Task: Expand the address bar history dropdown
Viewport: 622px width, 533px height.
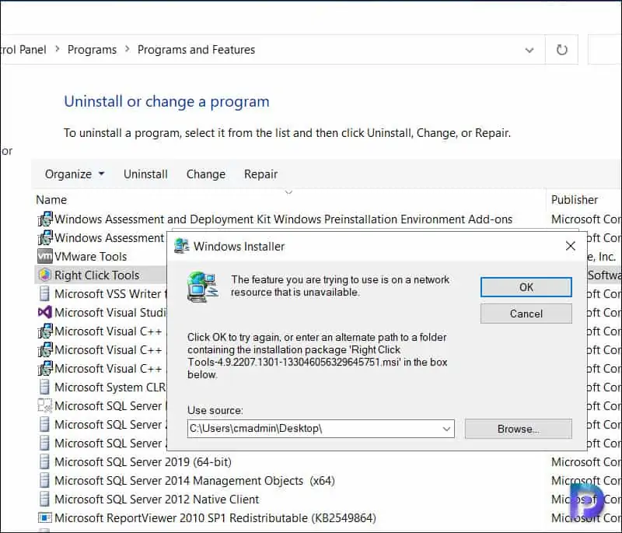Action: [x=529, y=50]
